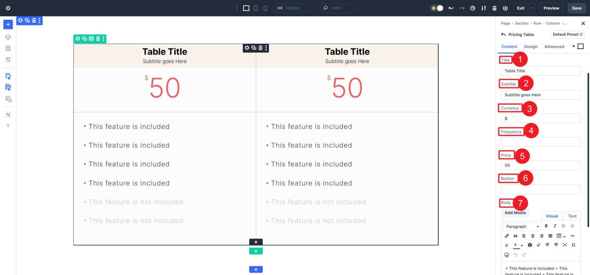Open the media library via Add Media
Viewport: 590px width, 275px height.
pyautogui.click(x=515, y=213)
